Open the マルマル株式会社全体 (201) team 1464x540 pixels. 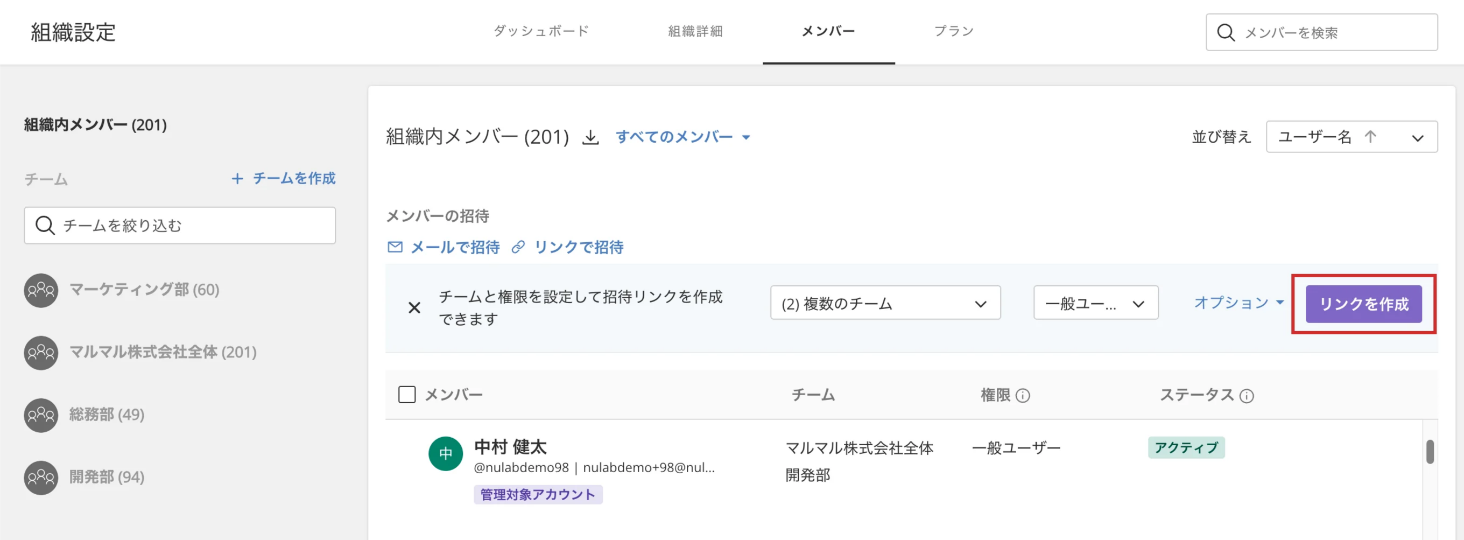163,353
